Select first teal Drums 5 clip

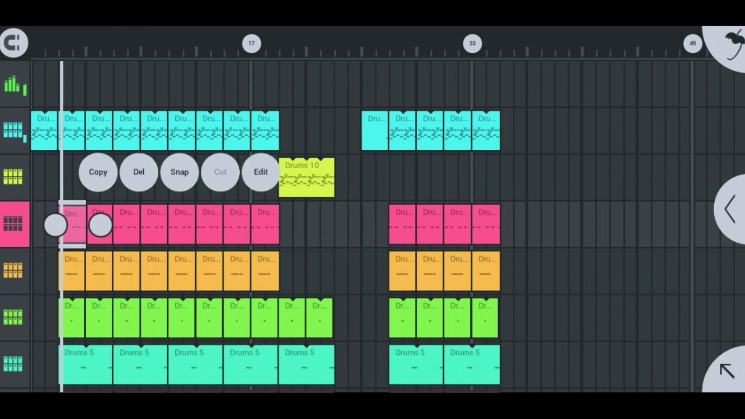(86, 364)
